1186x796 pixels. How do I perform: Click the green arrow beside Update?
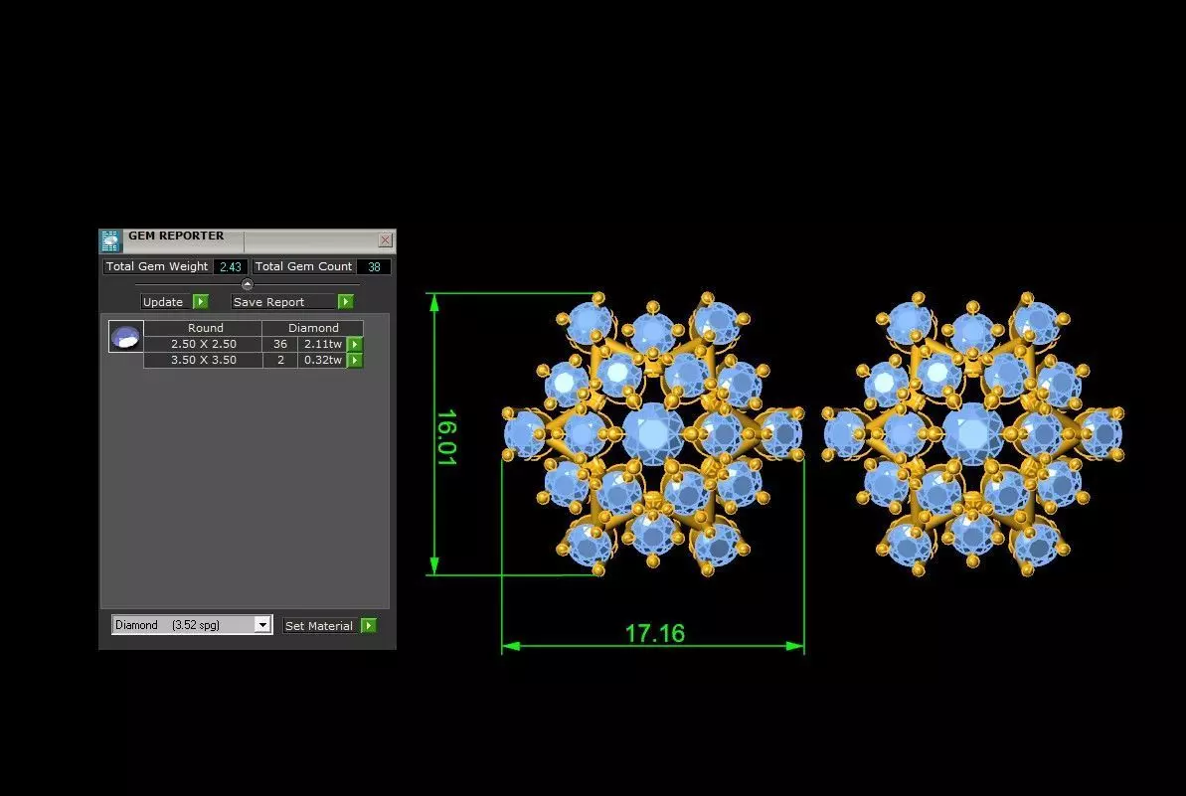point(201,302)
